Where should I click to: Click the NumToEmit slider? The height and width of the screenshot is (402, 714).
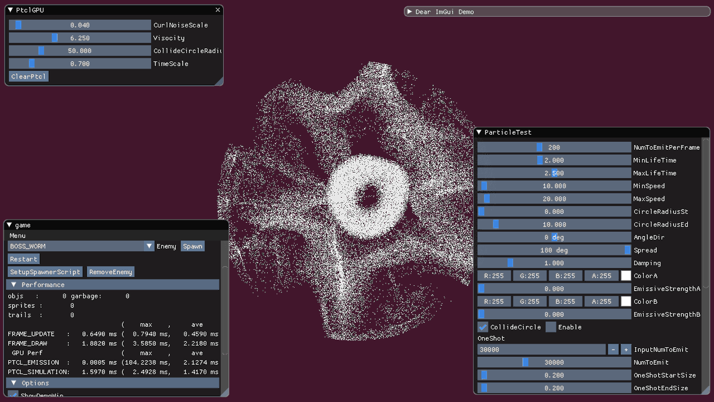pyautogui.click(x=554, y=362)
